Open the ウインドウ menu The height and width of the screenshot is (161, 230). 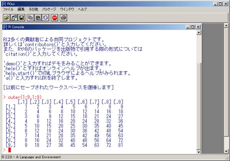point(67,9)
